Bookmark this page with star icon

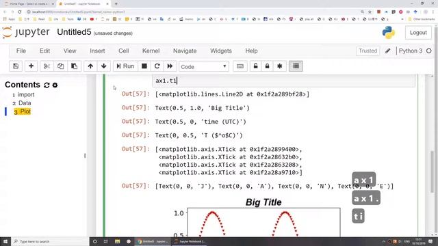pyautogui.click(x=370, y=12)
